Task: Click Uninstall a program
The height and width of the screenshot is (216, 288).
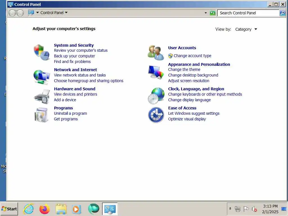Action: (70, 114)
